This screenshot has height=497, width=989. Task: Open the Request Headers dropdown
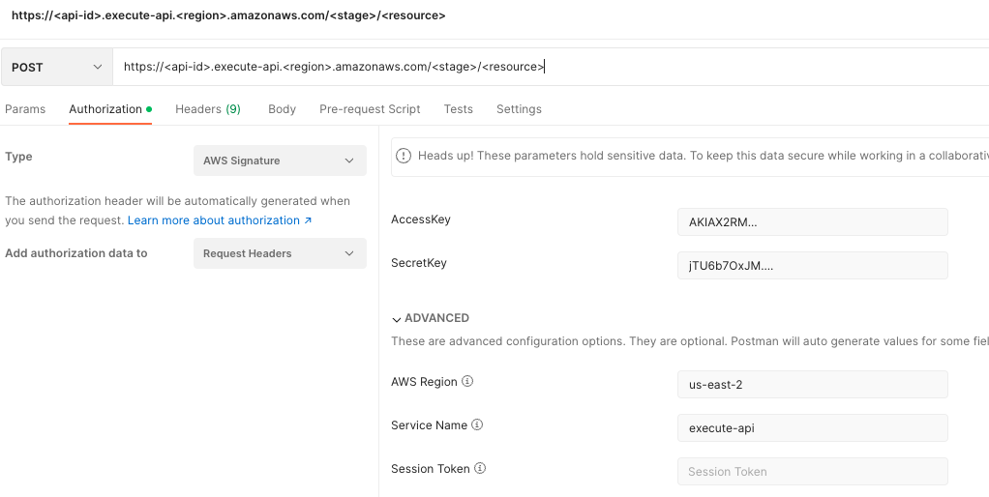(x=280, y=253)
